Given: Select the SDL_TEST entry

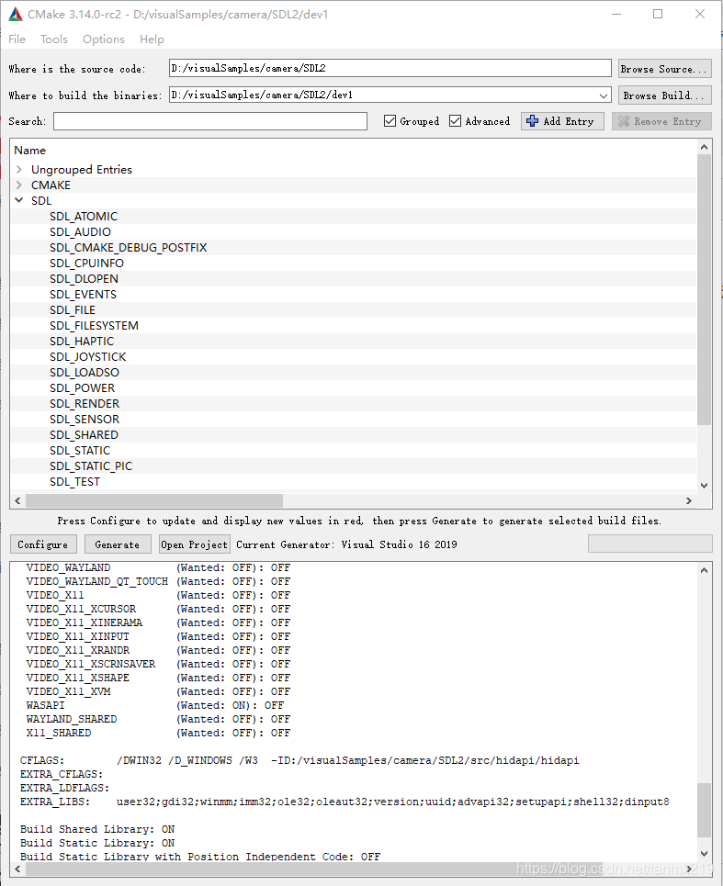Looking at the screenshot, I should coord(74,482).
